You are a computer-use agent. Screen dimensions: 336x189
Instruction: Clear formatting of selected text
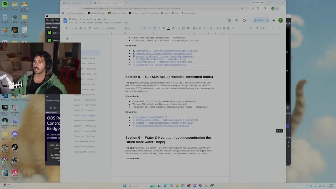pos(233,28)
